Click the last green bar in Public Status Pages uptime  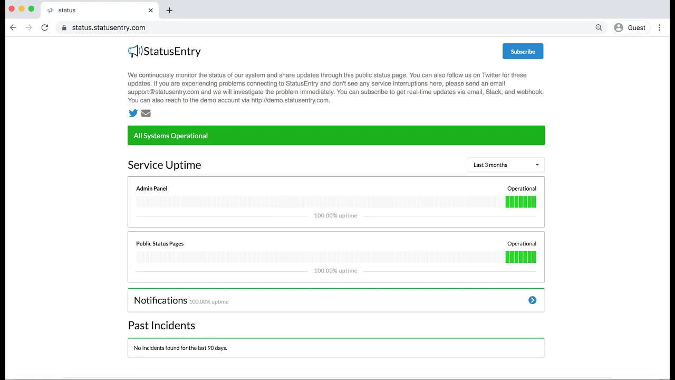[534, 257]
